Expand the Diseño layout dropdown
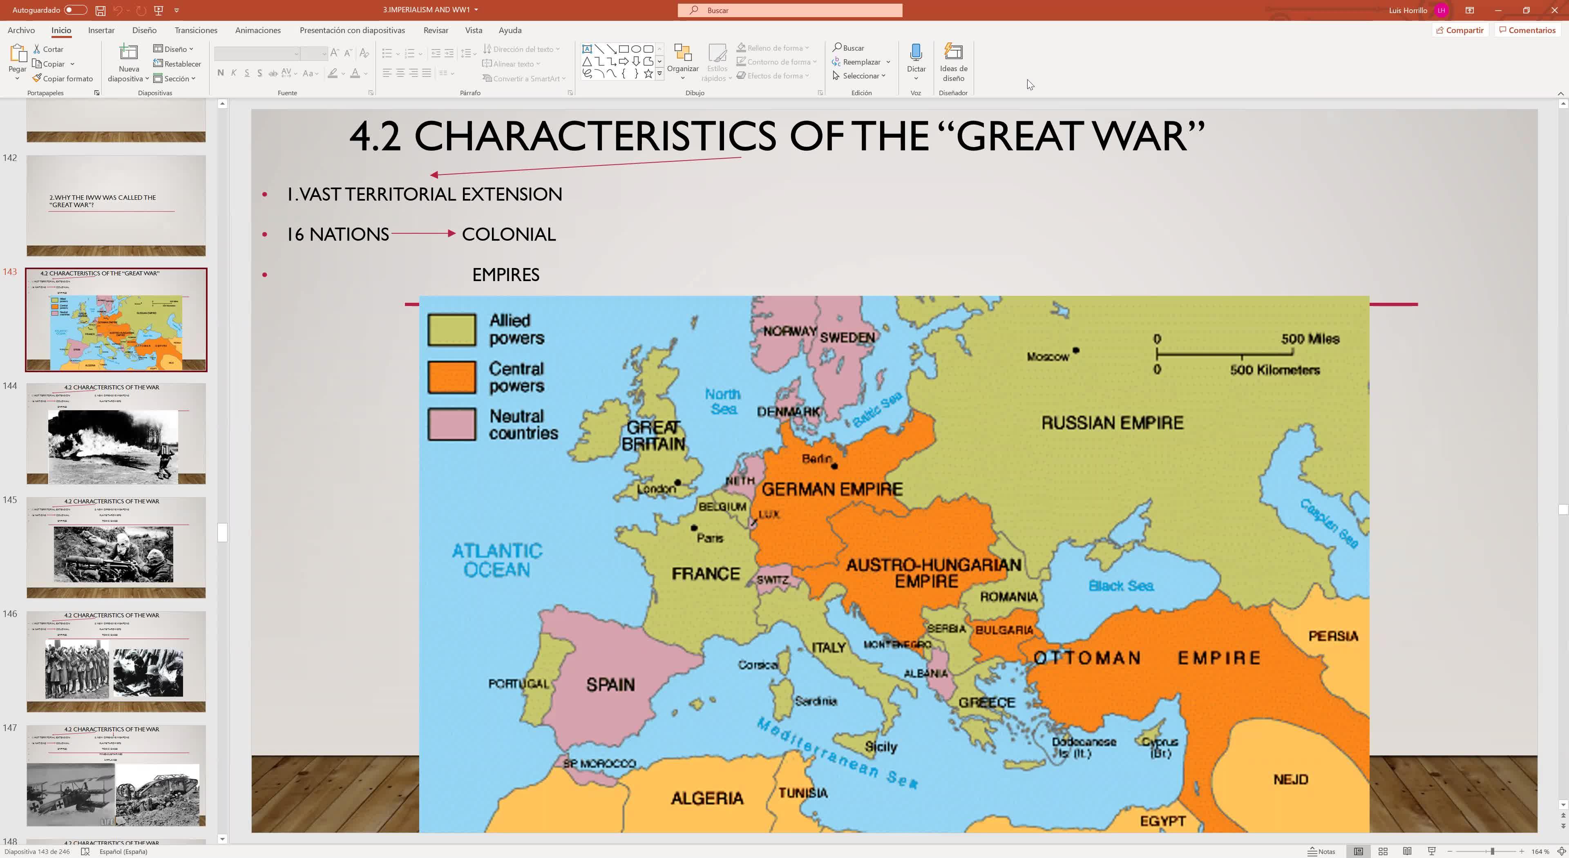This screenshot has height=858, width=1569. pos(174,49)
